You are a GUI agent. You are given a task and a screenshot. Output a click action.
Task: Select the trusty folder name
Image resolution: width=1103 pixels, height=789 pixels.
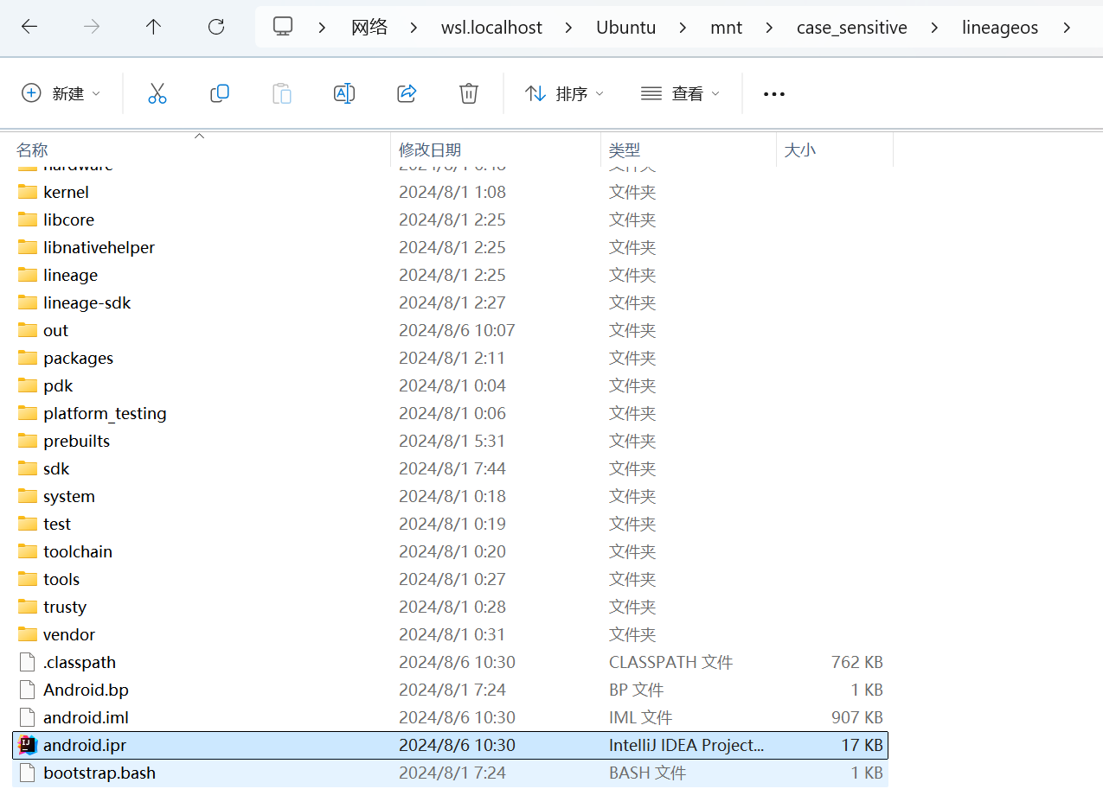click(65, 607)
